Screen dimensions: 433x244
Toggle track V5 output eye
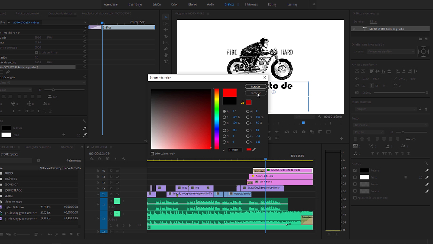[x=117, y=171]
